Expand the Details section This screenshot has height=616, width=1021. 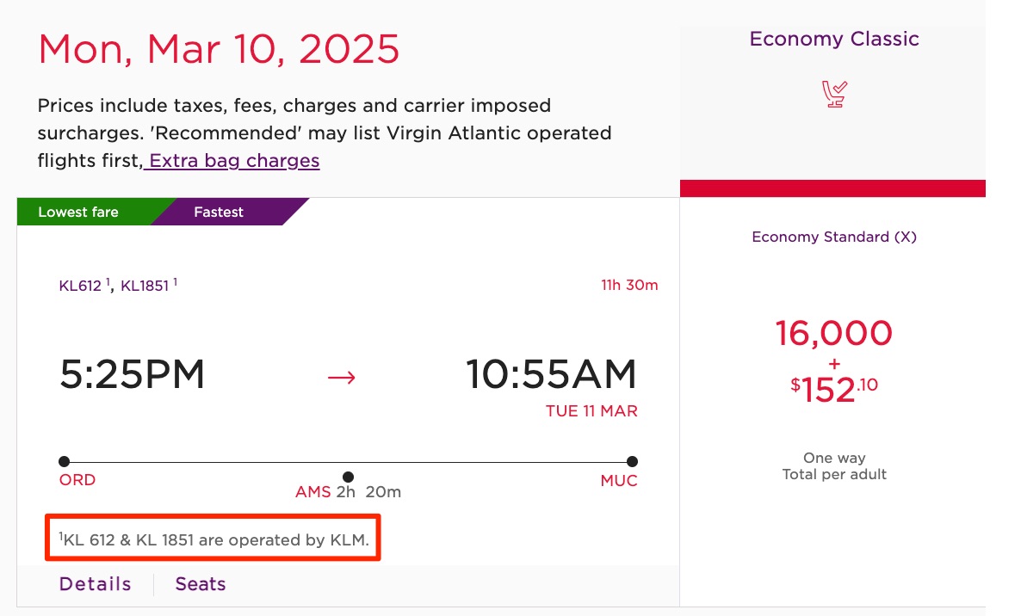[95, 584]
